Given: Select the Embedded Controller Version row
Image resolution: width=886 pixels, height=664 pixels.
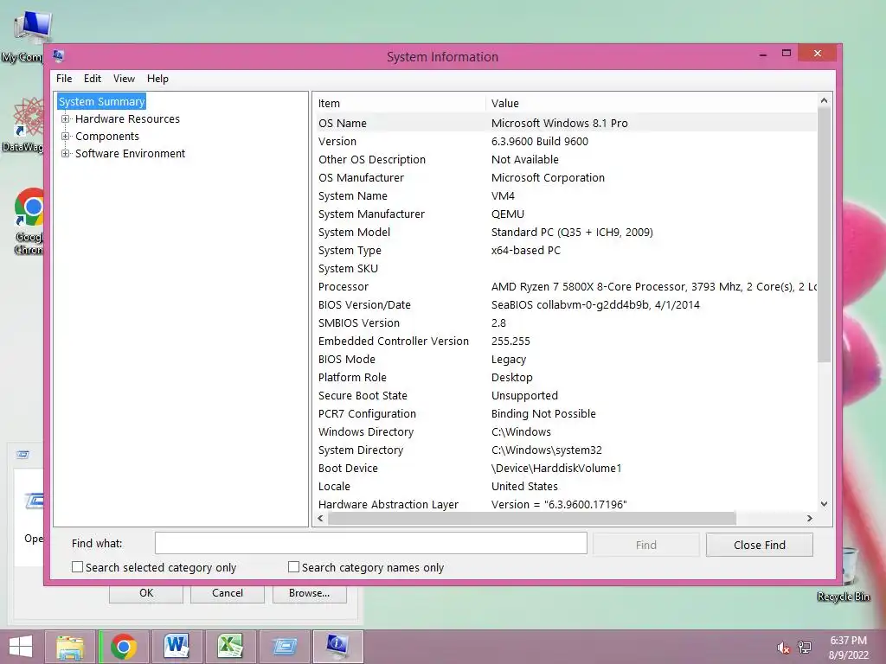Looking at the screenshot, I should coord(565,341).
